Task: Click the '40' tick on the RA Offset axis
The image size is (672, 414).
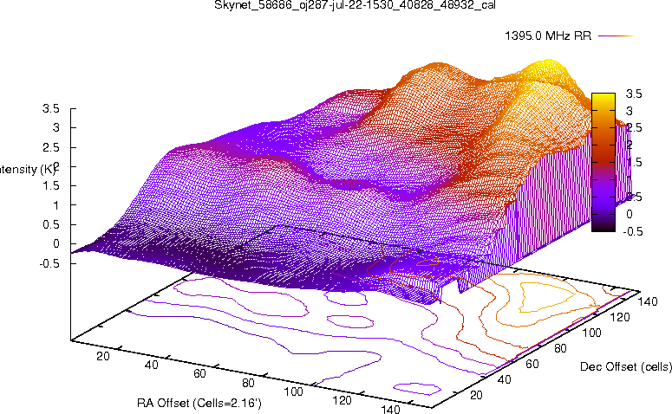Action: (151, 365)
